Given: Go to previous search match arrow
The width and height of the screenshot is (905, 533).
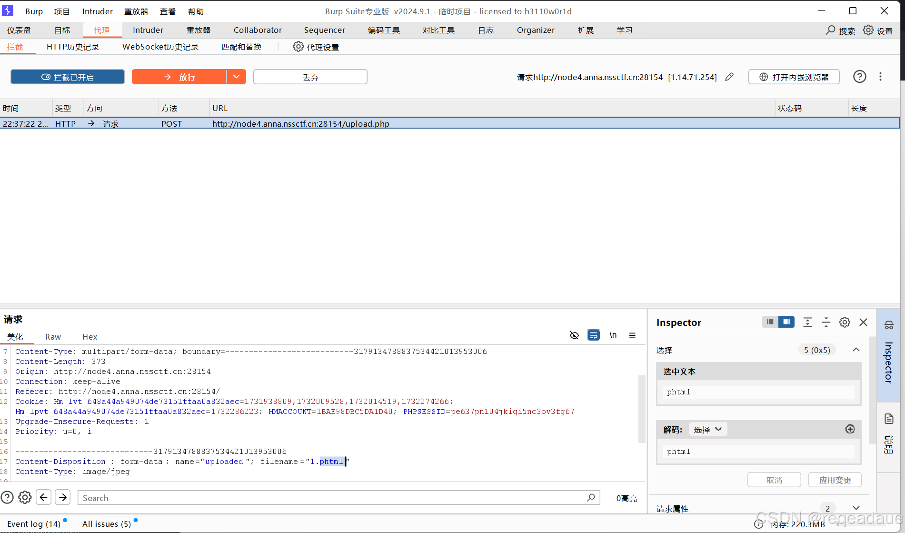Looking at the screenshot, I should coord(44,497).
